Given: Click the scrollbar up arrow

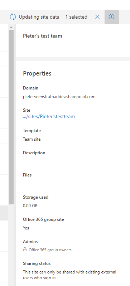Looking at the screenshot, I should [x=11, y=27].
